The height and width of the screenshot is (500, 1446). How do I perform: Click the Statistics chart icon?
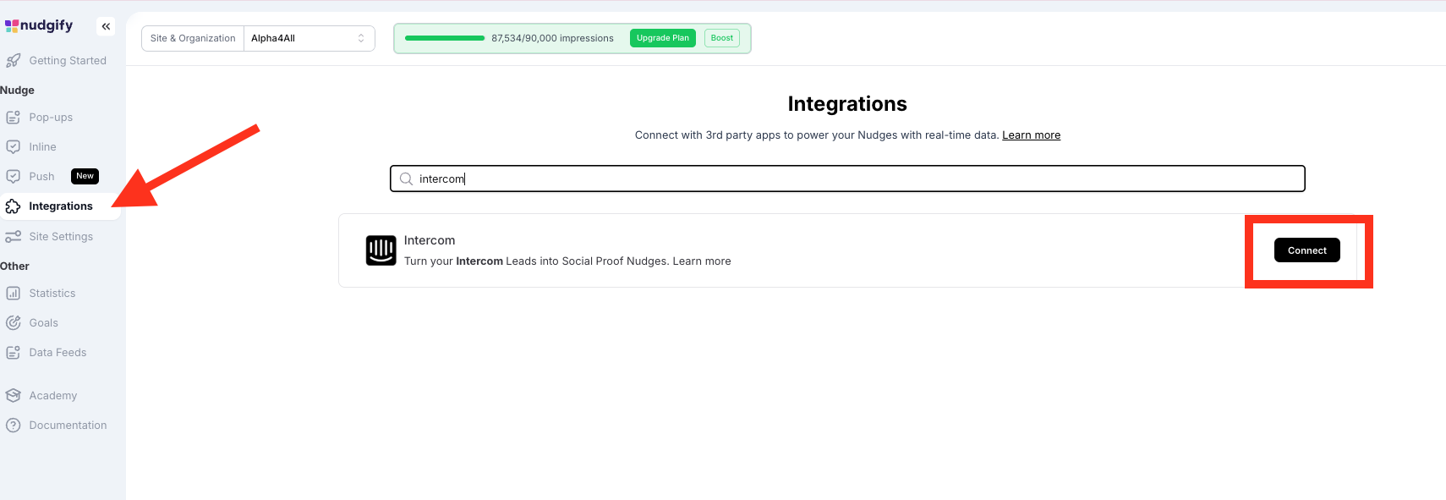[13, 294]
